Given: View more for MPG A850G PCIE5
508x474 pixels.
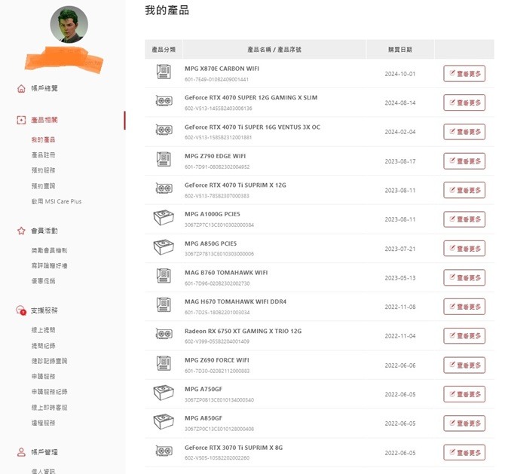Looking at the screenshot, I should tap(464, 249).
